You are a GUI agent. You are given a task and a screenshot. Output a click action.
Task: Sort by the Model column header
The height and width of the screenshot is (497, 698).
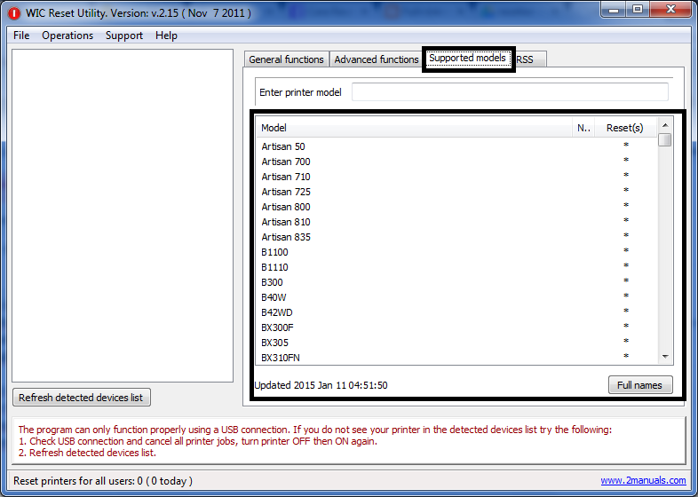414,128
